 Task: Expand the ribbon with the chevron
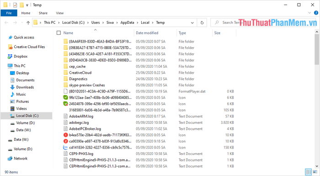click(309, 13)
